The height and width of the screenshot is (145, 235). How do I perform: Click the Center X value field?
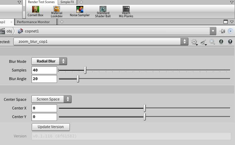pyautogui.click(x=44, y=108)
